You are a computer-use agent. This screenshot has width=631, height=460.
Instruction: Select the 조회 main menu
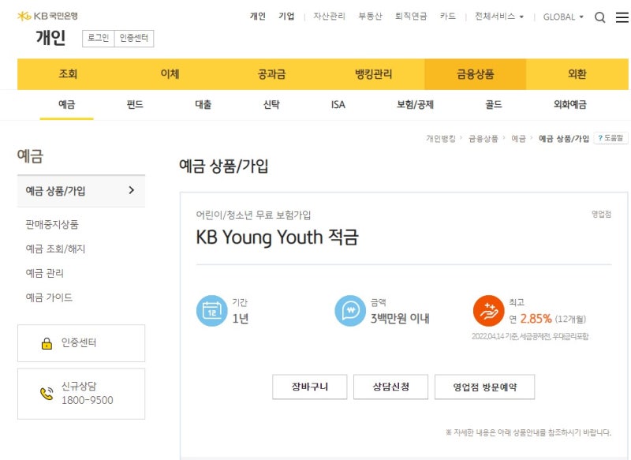[68, 74]
